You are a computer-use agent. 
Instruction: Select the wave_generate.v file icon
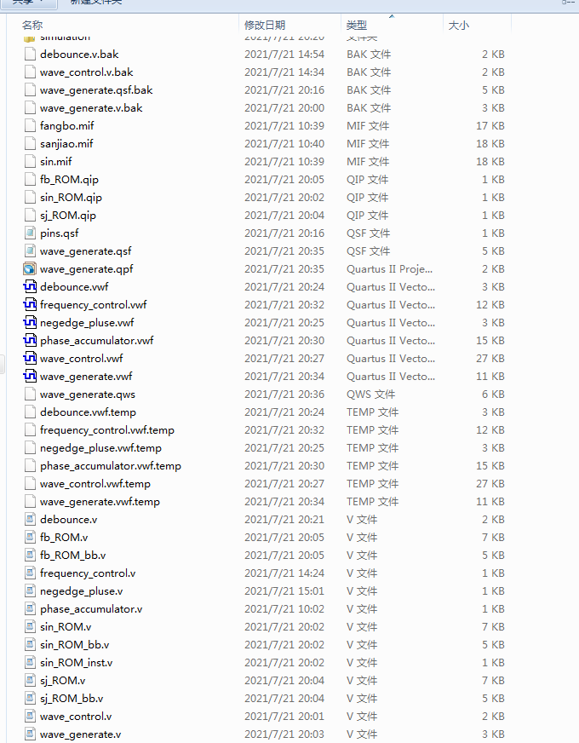[x=31, y=734]
